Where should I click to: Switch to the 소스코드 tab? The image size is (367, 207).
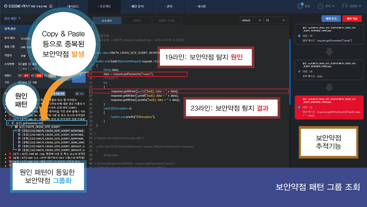click(107, 21)
